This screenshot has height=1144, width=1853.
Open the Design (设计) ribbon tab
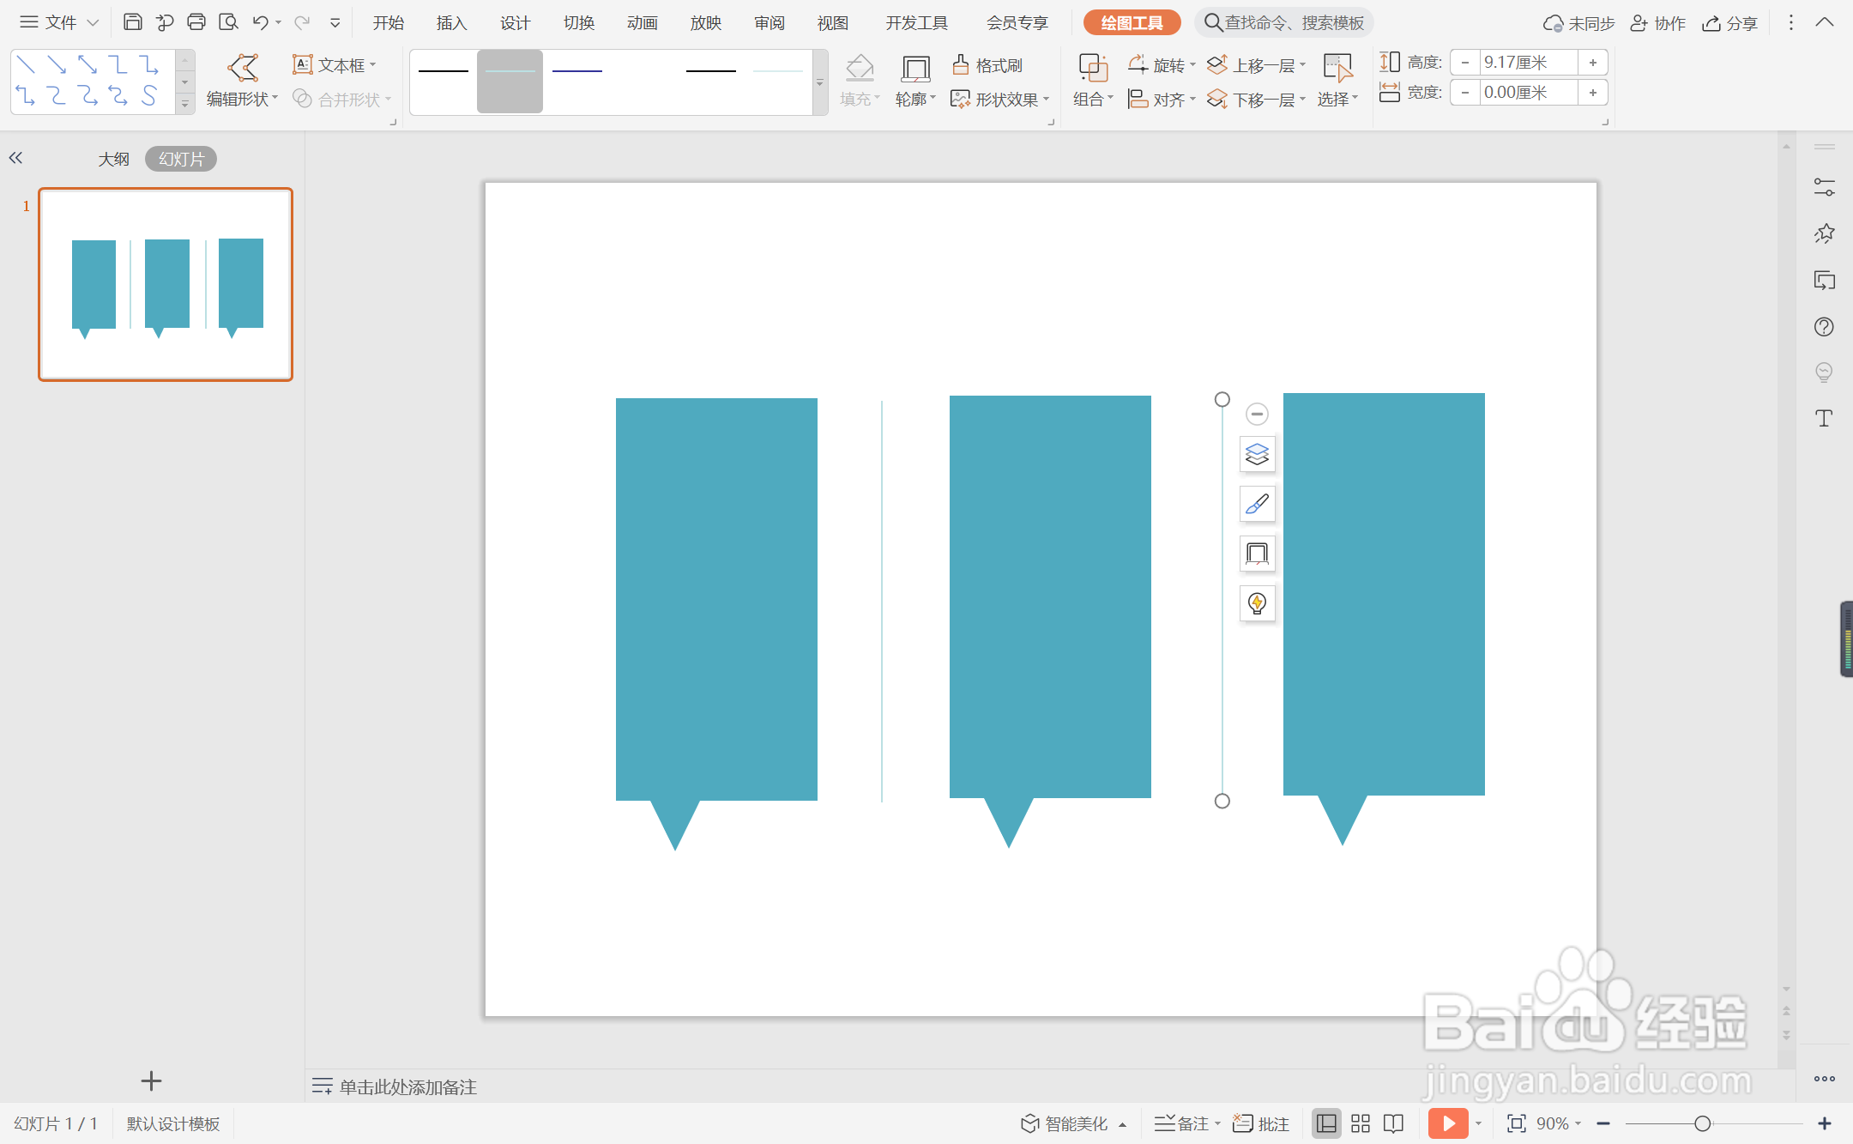pos(515,22)
